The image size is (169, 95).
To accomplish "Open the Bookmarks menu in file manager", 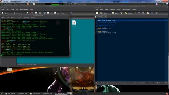I will coord(24,9).
